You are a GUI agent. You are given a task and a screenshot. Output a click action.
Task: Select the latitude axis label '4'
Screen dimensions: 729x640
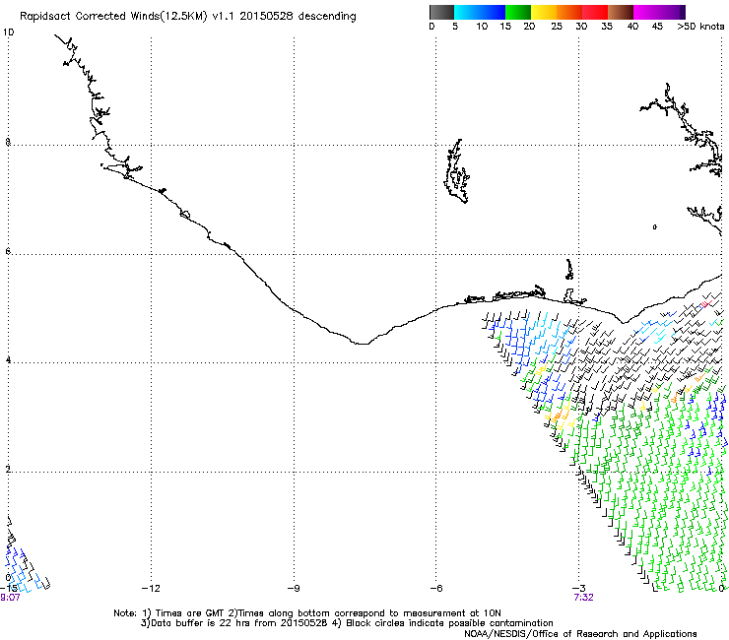click(x=8, y=360)
